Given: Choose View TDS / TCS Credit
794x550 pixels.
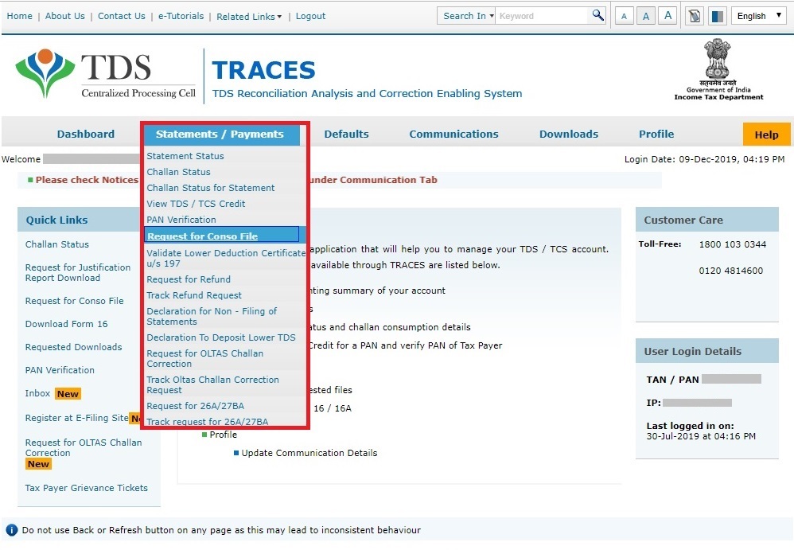Looking at the screenshot, I should (196, 204).
